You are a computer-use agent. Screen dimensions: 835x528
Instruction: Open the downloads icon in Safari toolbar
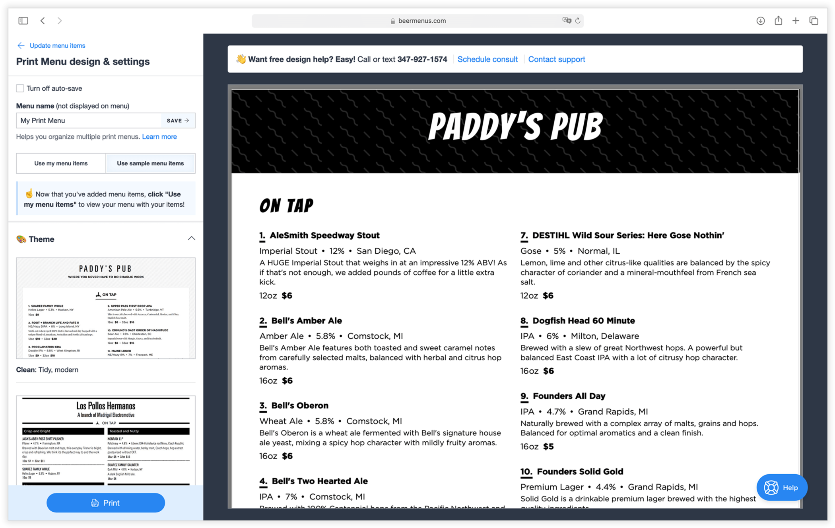pos(761,20)
